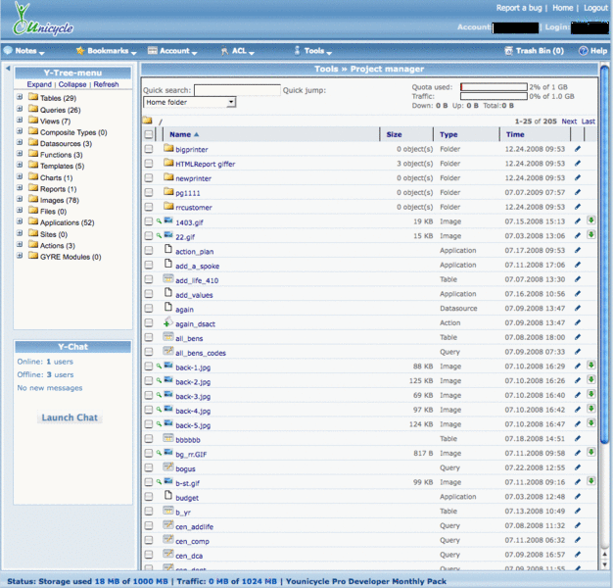Screen dimensions: 613x588
Task: Click the Help question mark icon
Action: click(x=583, y=50)
